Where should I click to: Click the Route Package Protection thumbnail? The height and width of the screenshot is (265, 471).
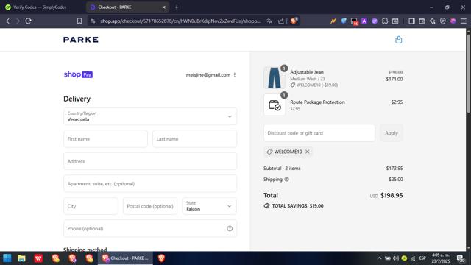(275, 105)
